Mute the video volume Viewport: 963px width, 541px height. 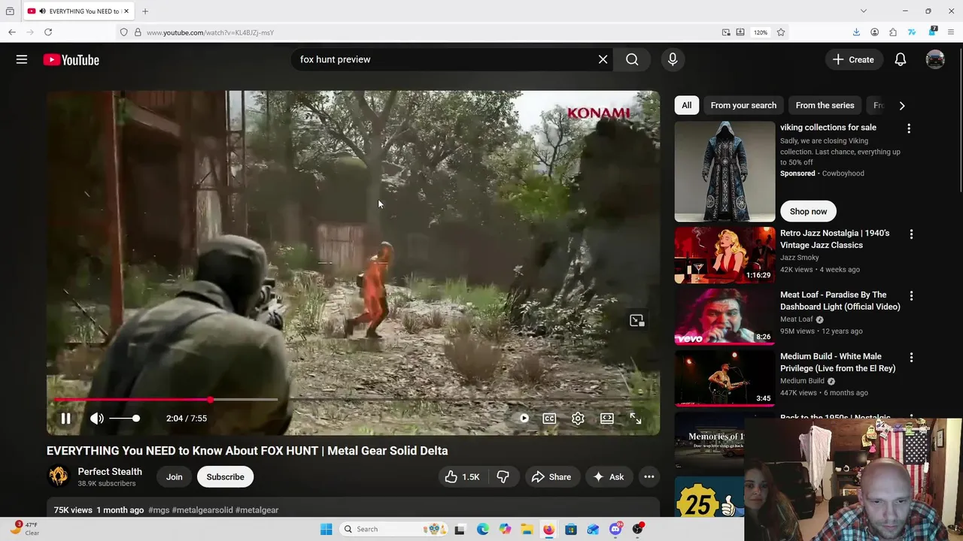pos(97,419)
